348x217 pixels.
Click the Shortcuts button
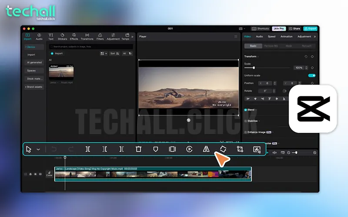click(x=260, y=29)
